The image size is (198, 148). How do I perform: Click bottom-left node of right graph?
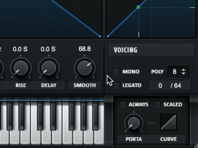click(108, 36)
